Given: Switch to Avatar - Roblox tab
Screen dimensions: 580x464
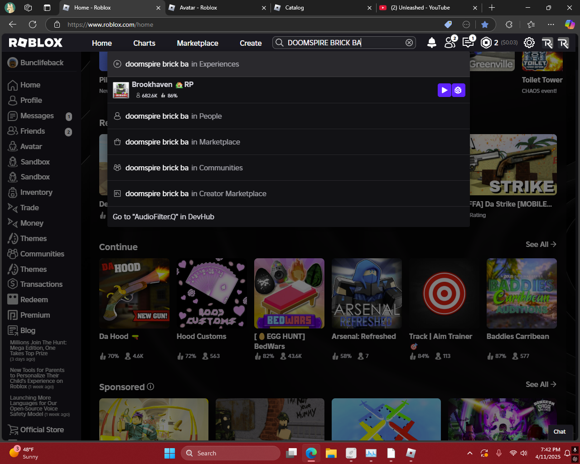Looking at the screenshot, I should point(217,8).
